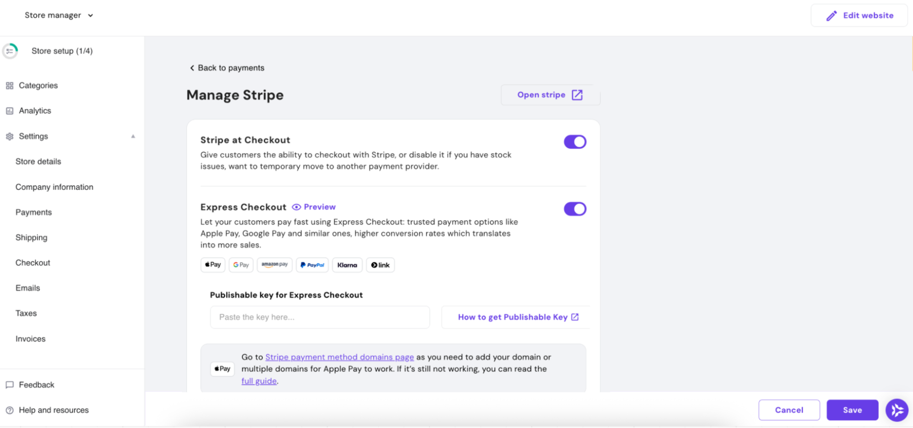
Task: Open the purple assistant button at bottom right
Action: [897, 410]
